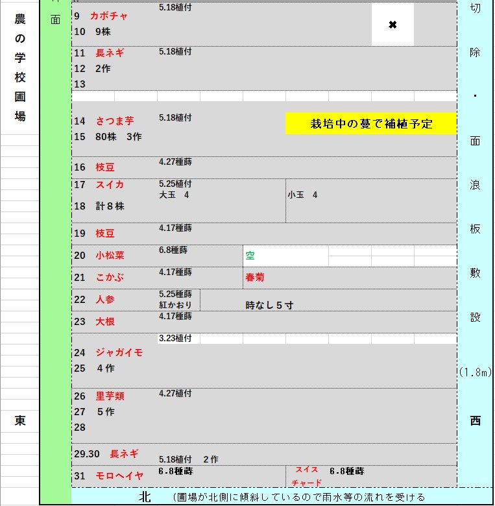Click the 6.8種蒔 date beside スイスチャード

tap(346, 471)
